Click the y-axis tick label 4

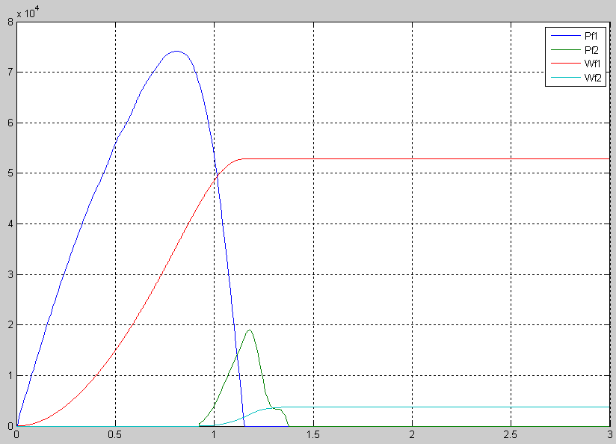[x=10, y=224]
